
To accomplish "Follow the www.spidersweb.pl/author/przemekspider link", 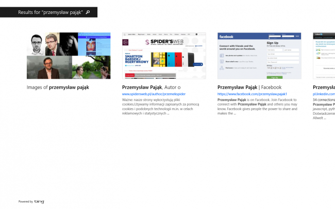I will point(154,94).
